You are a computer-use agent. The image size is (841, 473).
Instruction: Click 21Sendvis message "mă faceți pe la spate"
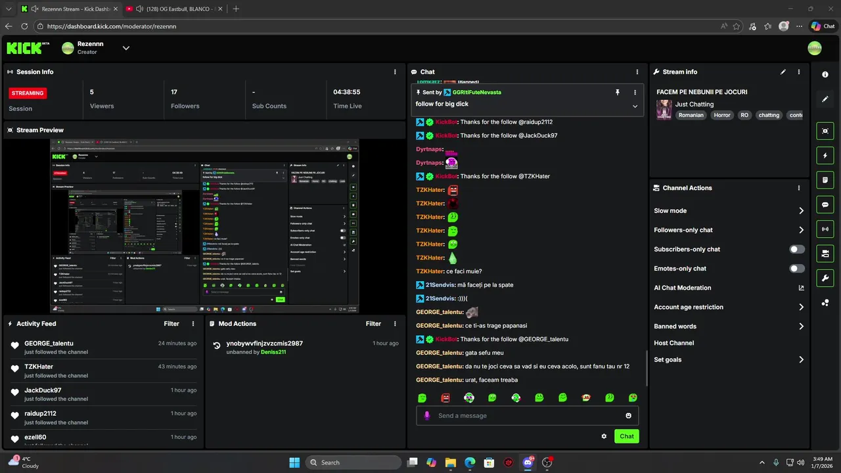pyautogui.click(x=485, y=285)
